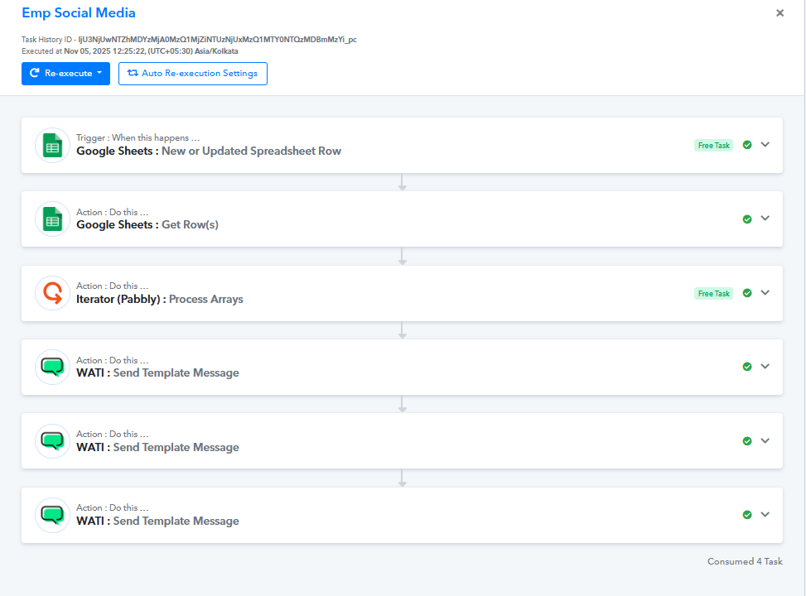Click the second WATI chat bubble icon
Screen dimensions: 806x596
pyautogui.click(x=52, y=441)
